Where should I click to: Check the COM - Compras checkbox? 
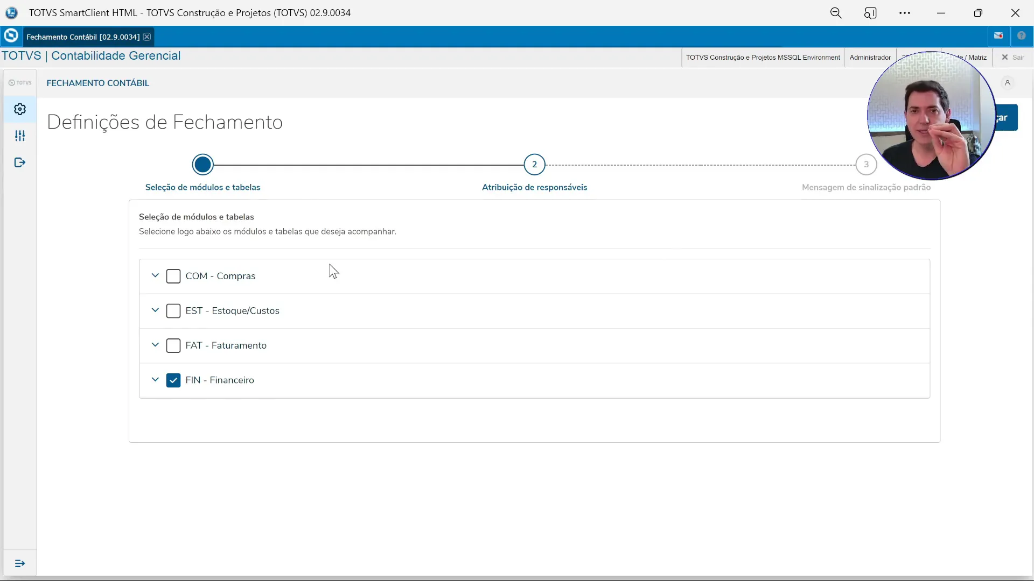(x=173, y=276)
